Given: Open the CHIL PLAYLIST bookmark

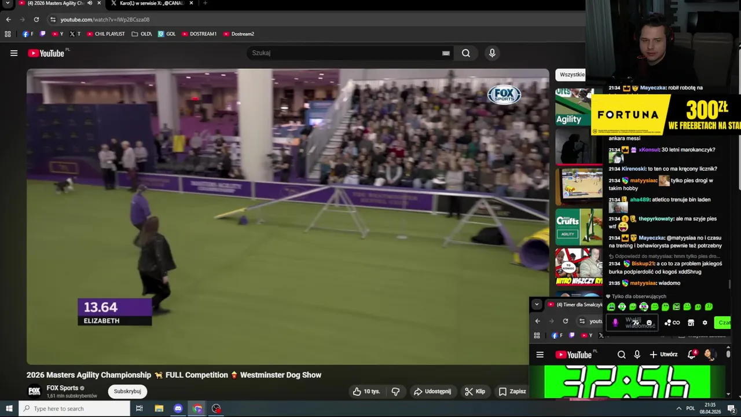Looking at the screenshot, I should tap(106, 34).
